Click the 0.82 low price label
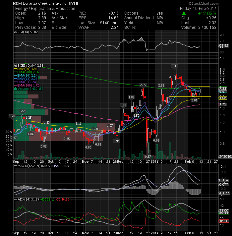Viewport: 232px width, 236px height. tap(43, 146)
